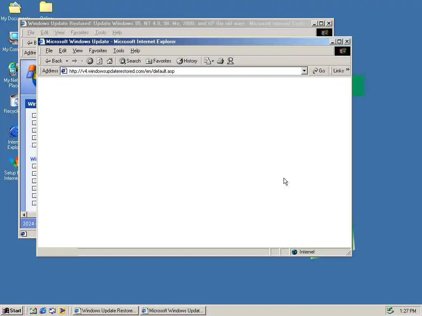
Task: Refresh the page using the Refresh icon
Action: tap(100, 61)
